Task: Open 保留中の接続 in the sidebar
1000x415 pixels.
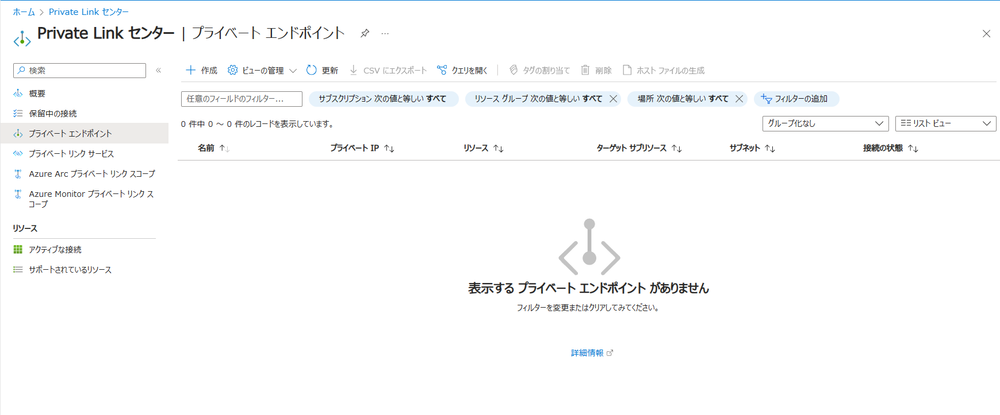Action: point(52,114)
